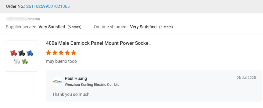Click the first orange rating star
Image resolution: width=263 pixels, height=108 pixels.
[49, 53]
